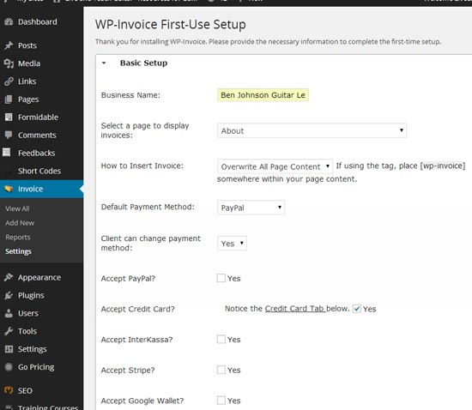Open the page to display invoices dropdown
This screenshot has width=472, height=410.
click(x=312, y=130)
